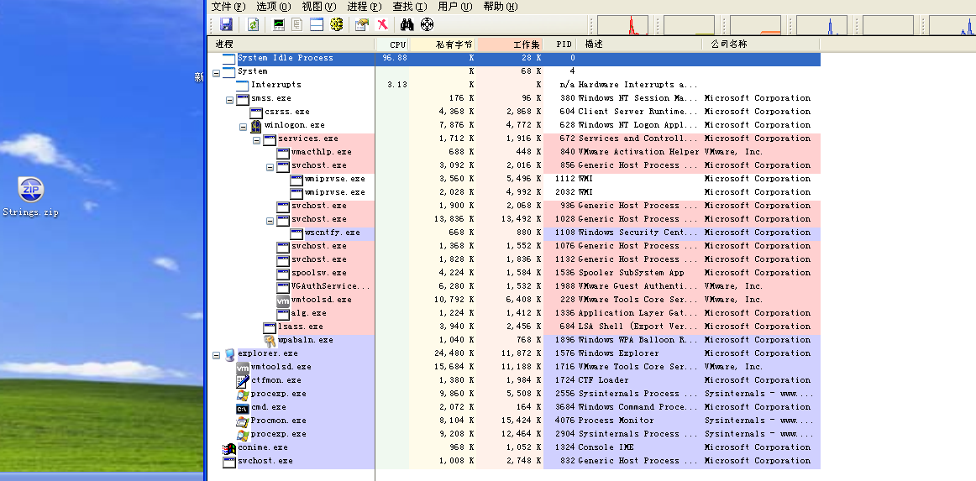Select svchost.exe with PID 832

click(x=516, y=461)
